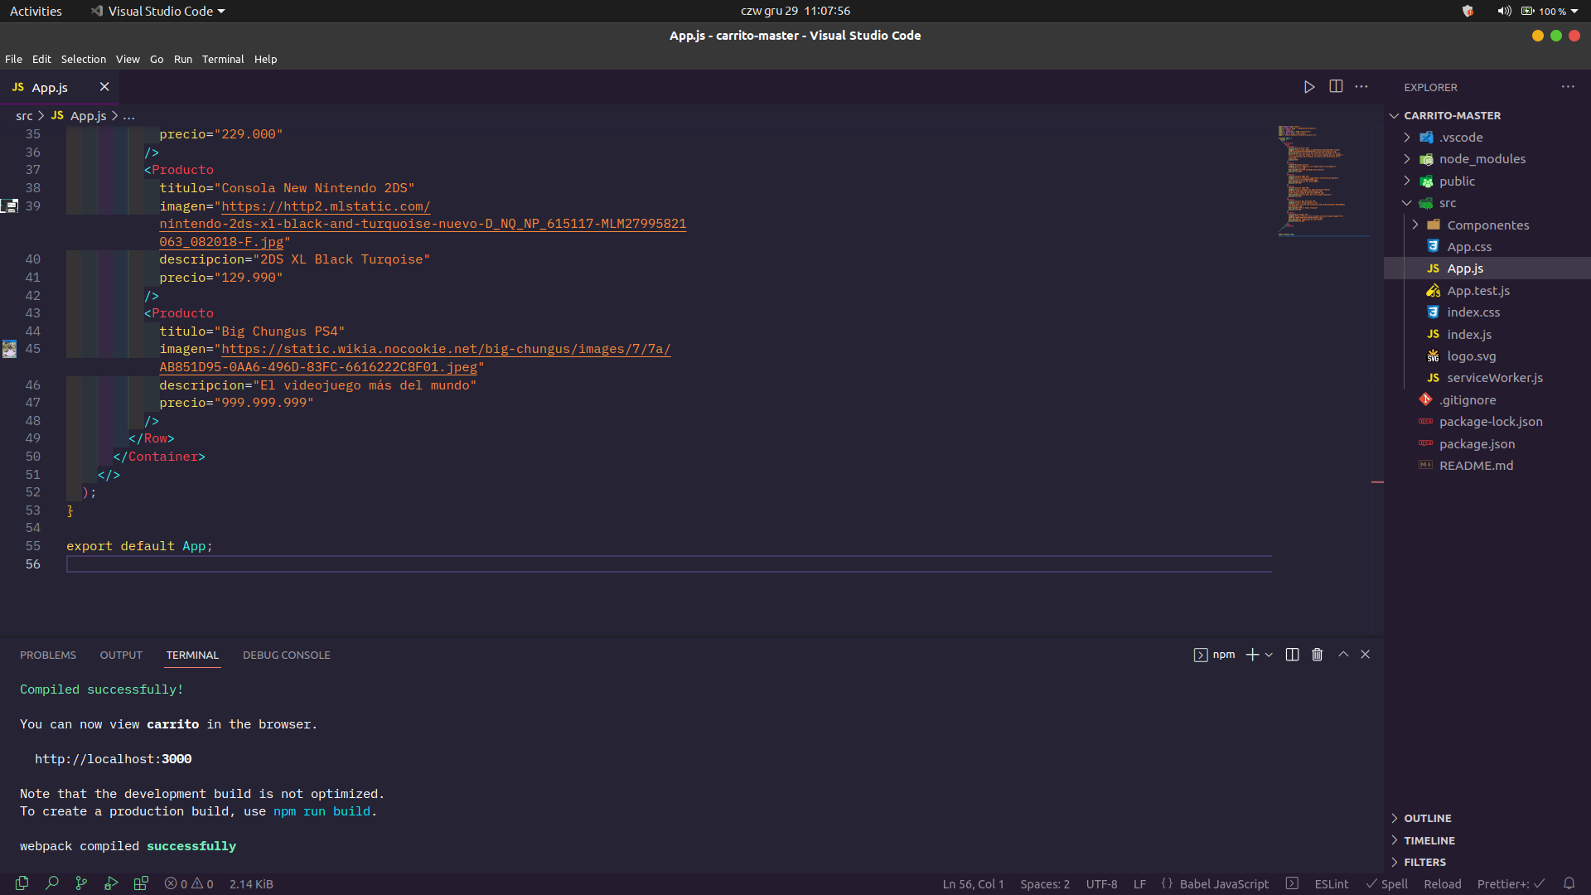Screen dimensions: 1591x895
Task: Show errors and warnings count
Action: point(189,884)
